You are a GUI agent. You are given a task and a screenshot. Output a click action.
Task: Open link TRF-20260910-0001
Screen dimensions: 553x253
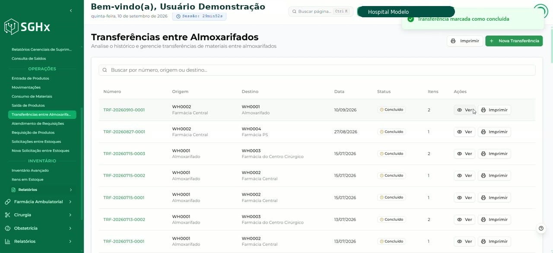click(124, 110)
